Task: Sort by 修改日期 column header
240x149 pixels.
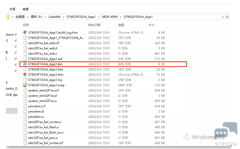Action: tap(94, 25)
